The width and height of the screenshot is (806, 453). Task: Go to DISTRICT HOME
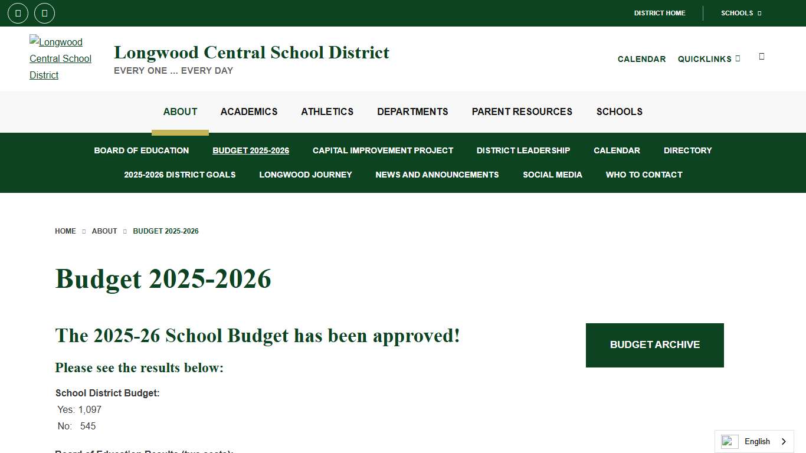click(660, 13)
